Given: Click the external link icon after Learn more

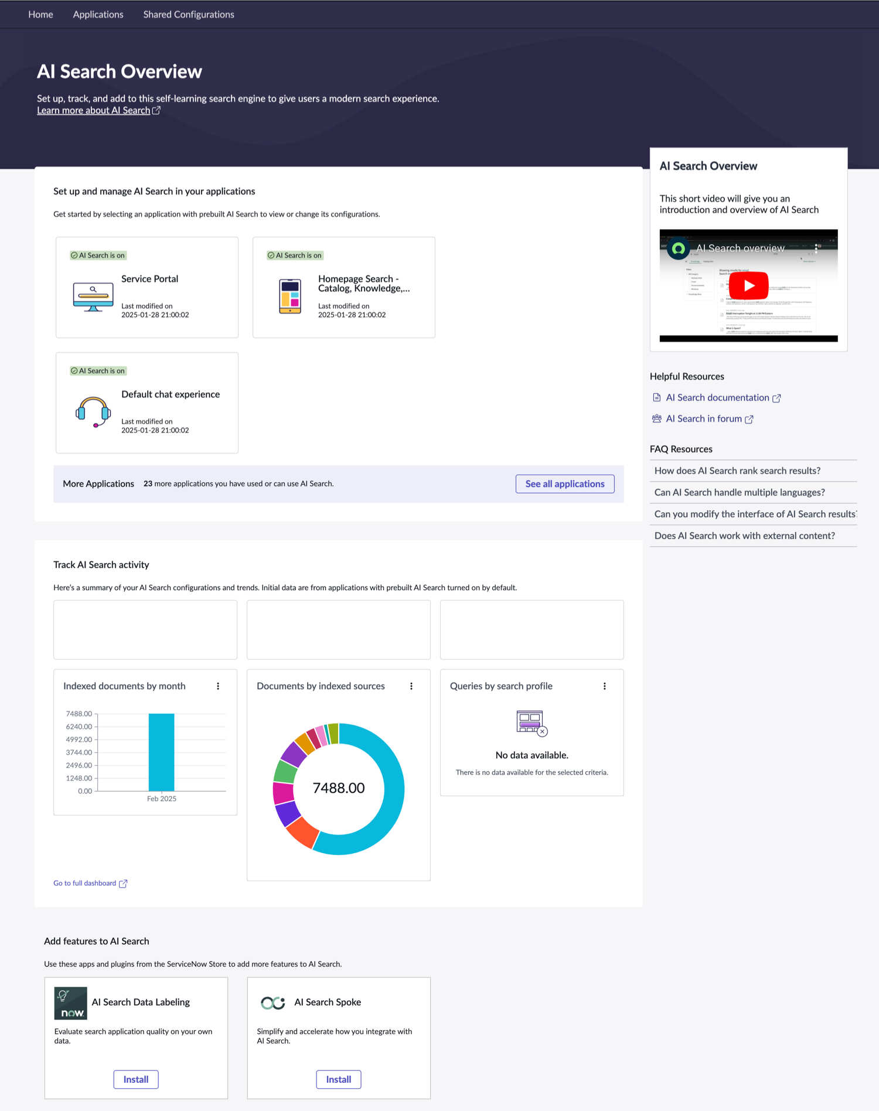Looking at the screenshot, I should [156, 110].
